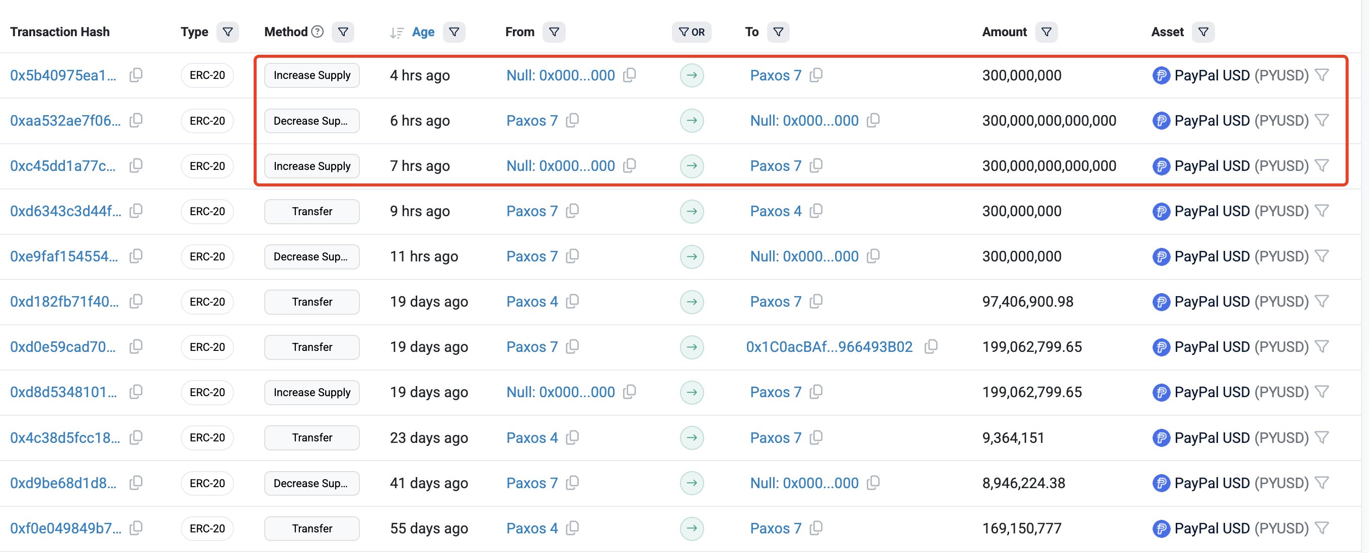Click the Age column header

point(423,32)
